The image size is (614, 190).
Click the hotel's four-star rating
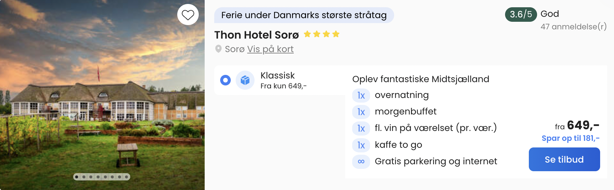point(322,34)
